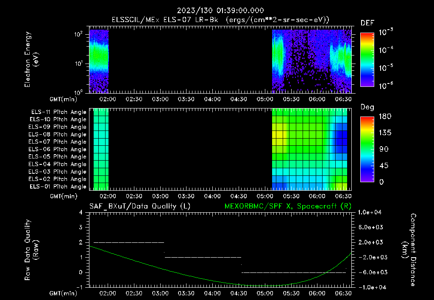This screenshot has width=434, height=300.
Task: Click the 2.0e+03 right axis value
Action: pos(371,242)
